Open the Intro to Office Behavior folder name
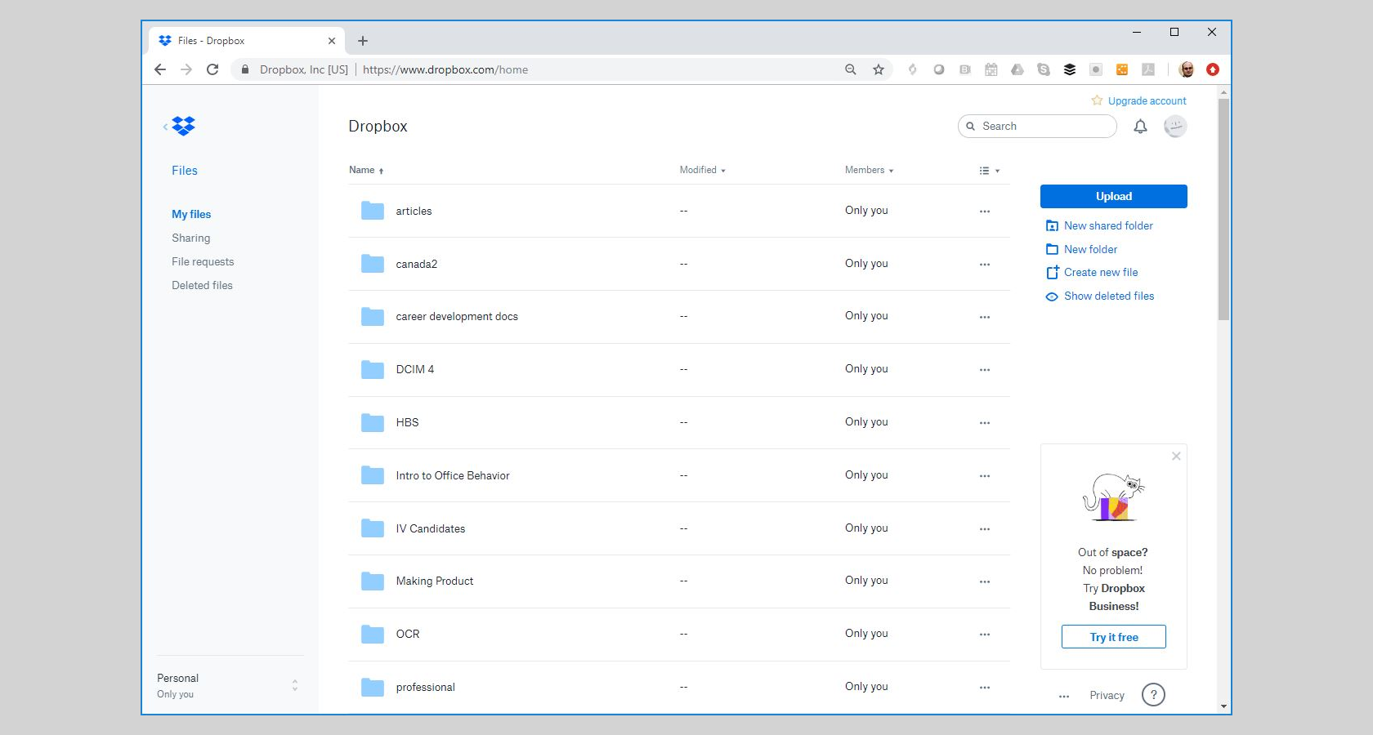This screenshot has width=1373, height=735. tap(453, 475)
